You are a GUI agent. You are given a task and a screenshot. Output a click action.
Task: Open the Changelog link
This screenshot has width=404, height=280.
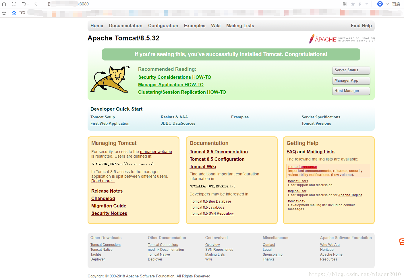[x=103, y=198]
